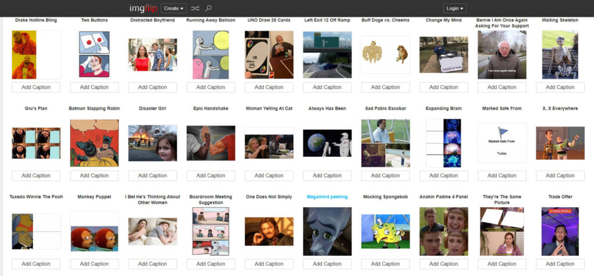Open the Create dropdown menu
The width and height of the screenshot is (594, 276).
[173, 8]
